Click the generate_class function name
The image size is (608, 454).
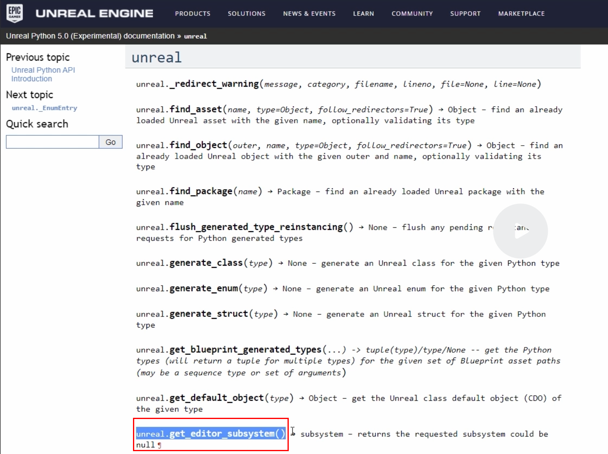pyautogui.click(x=206, y=262)
